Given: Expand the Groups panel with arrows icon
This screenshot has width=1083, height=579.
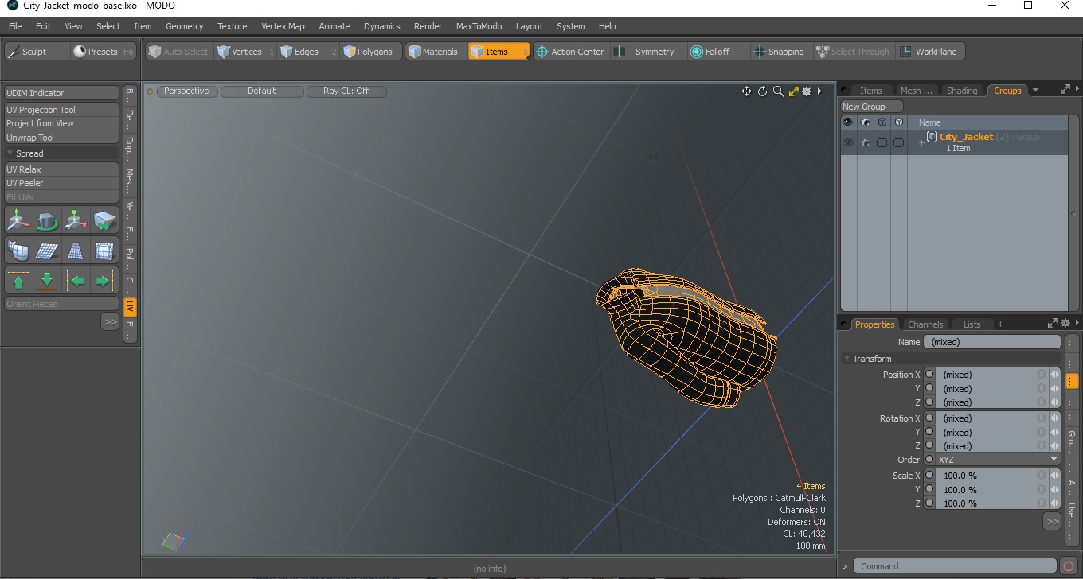Looking at the screenshot, I should (x=1065, y=90).
